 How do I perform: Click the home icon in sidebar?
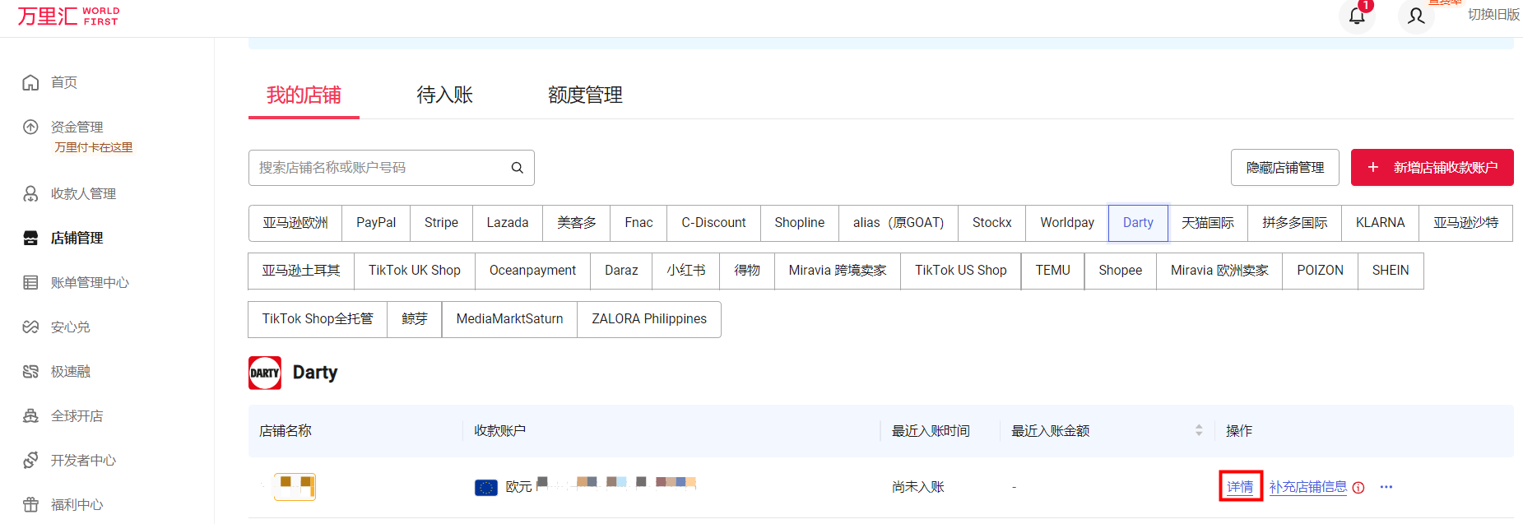[x=30, y=82]
